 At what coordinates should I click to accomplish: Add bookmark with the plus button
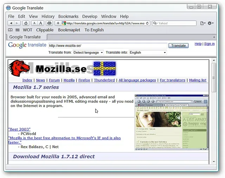[x=58, y=23]
